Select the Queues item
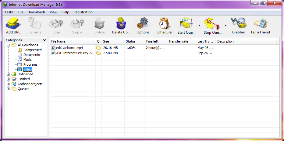The height and width of the screenshot is (141, 284). 23,89
